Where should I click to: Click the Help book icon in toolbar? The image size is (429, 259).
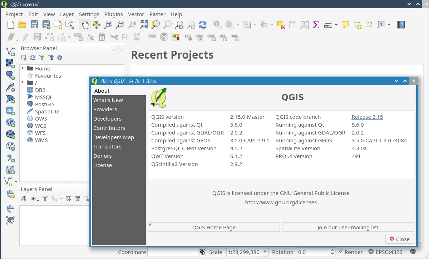tap(401, 25)
